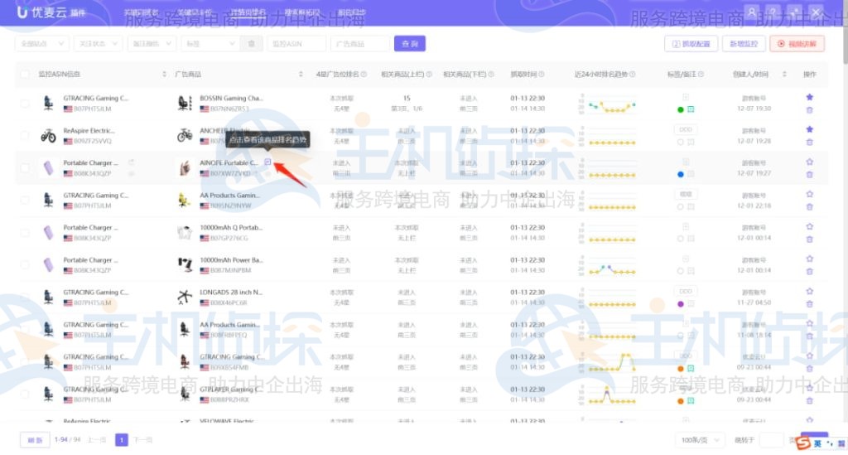Open the 备注颜色 dropdown

point(152,44)
